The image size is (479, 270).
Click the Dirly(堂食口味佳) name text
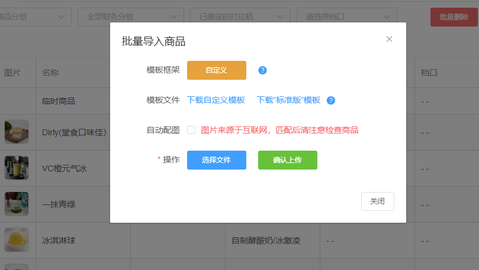click(x=74, y=132)
